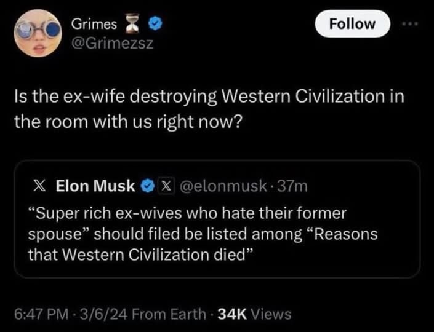The width and height of the screenshot is (434, 332).
Task: Click the hourglass emoji next to Grimes
Action: [x=132, y=25]
